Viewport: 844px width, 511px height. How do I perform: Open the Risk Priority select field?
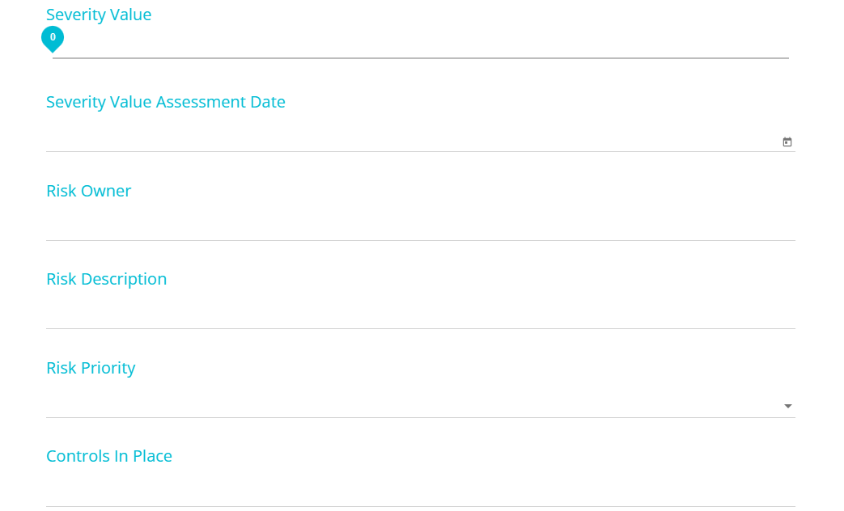click(421, 406)
